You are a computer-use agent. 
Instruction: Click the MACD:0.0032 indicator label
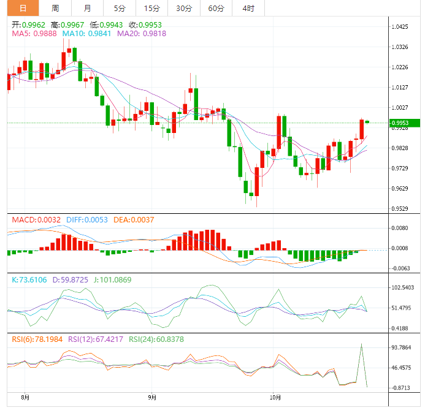coord(36,219)
